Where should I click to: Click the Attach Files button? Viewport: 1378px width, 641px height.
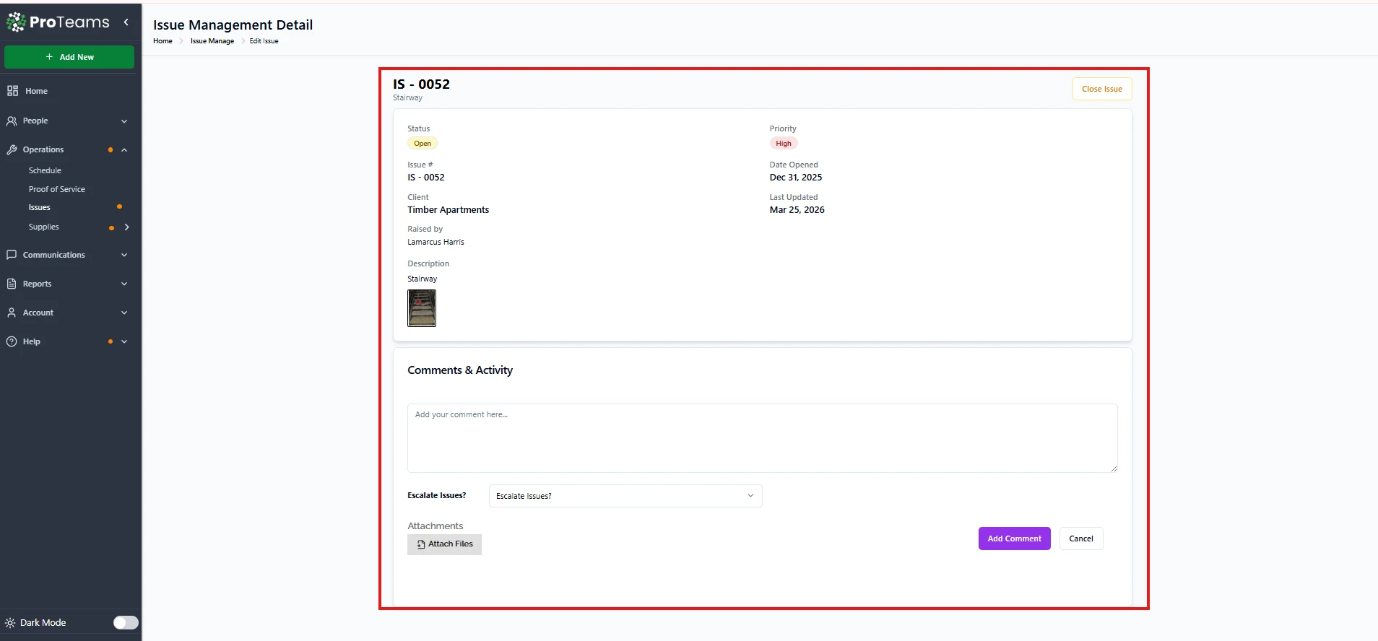(x=444, y=544)
